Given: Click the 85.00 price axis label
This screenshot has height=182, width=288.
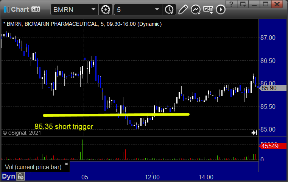Looking at the screenshot, I should [x=268, y=129].
